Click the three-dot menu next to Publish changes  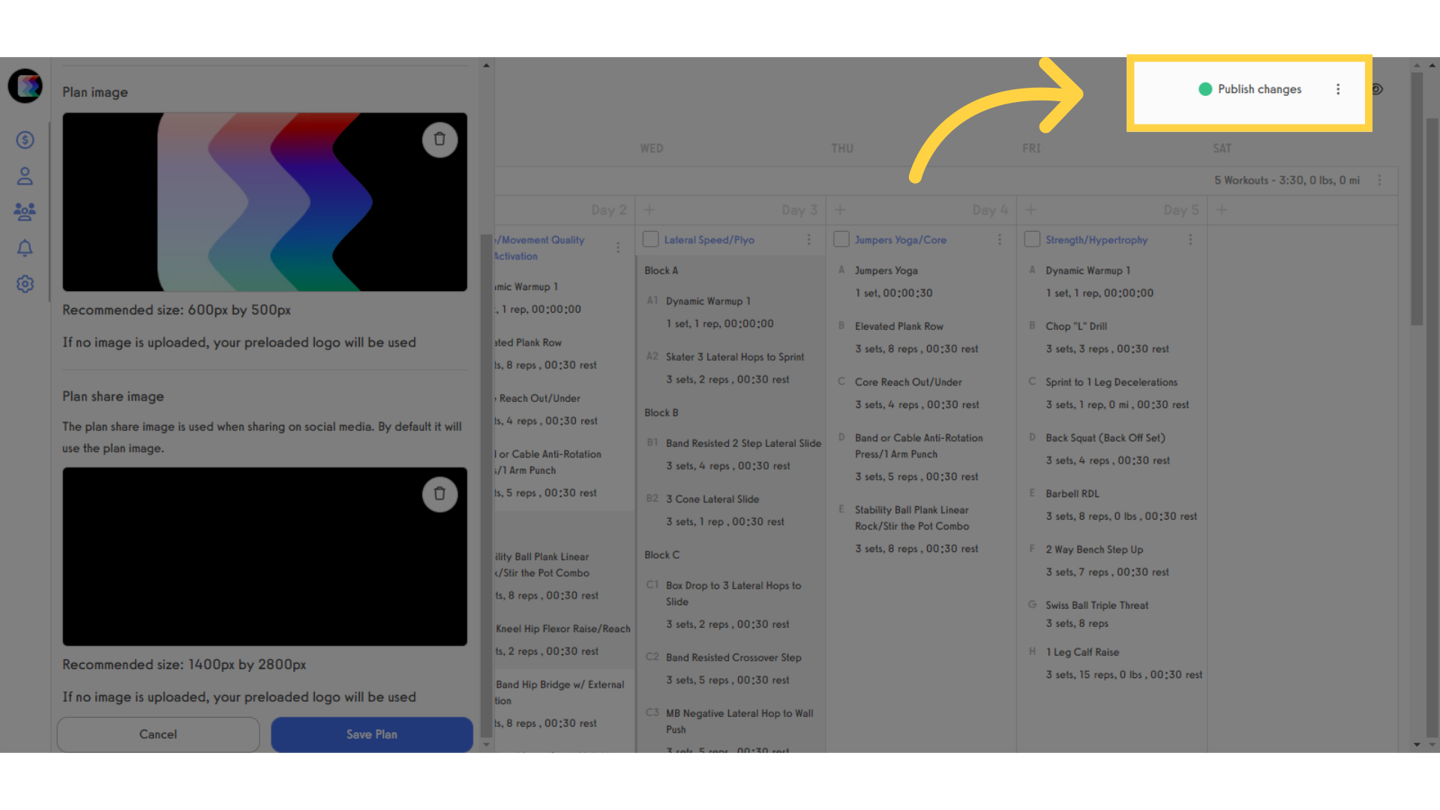[x=1338, y=89]
